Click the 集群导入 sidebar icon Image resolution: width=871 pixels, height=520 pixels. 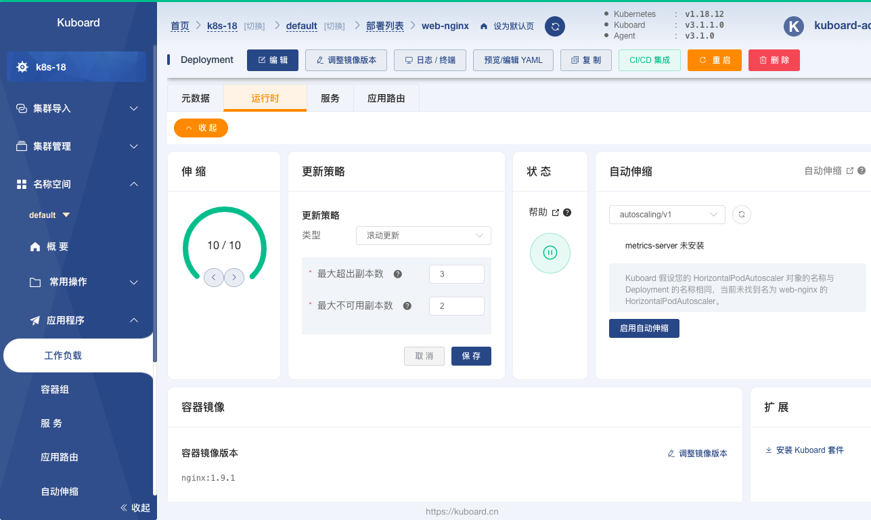pyautogui.click(x=22, y=108)
